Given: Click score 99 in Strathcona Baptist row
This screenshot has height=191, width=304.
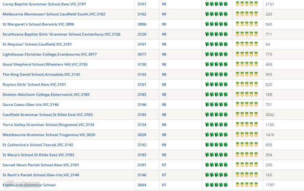Looking at the screenshot, I should pos(164,34).
